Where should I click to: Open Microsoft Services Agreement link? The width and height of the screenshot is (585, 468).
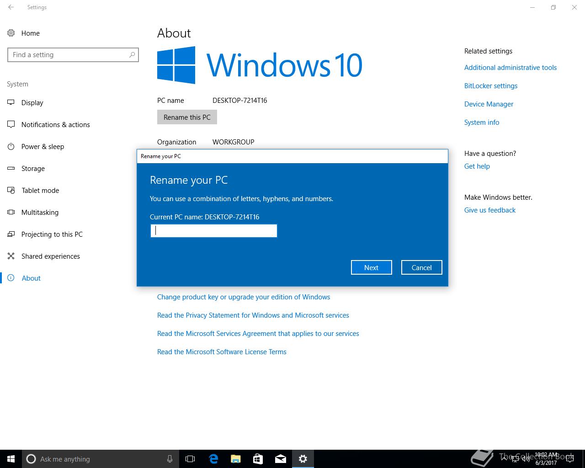coord(258,333)
